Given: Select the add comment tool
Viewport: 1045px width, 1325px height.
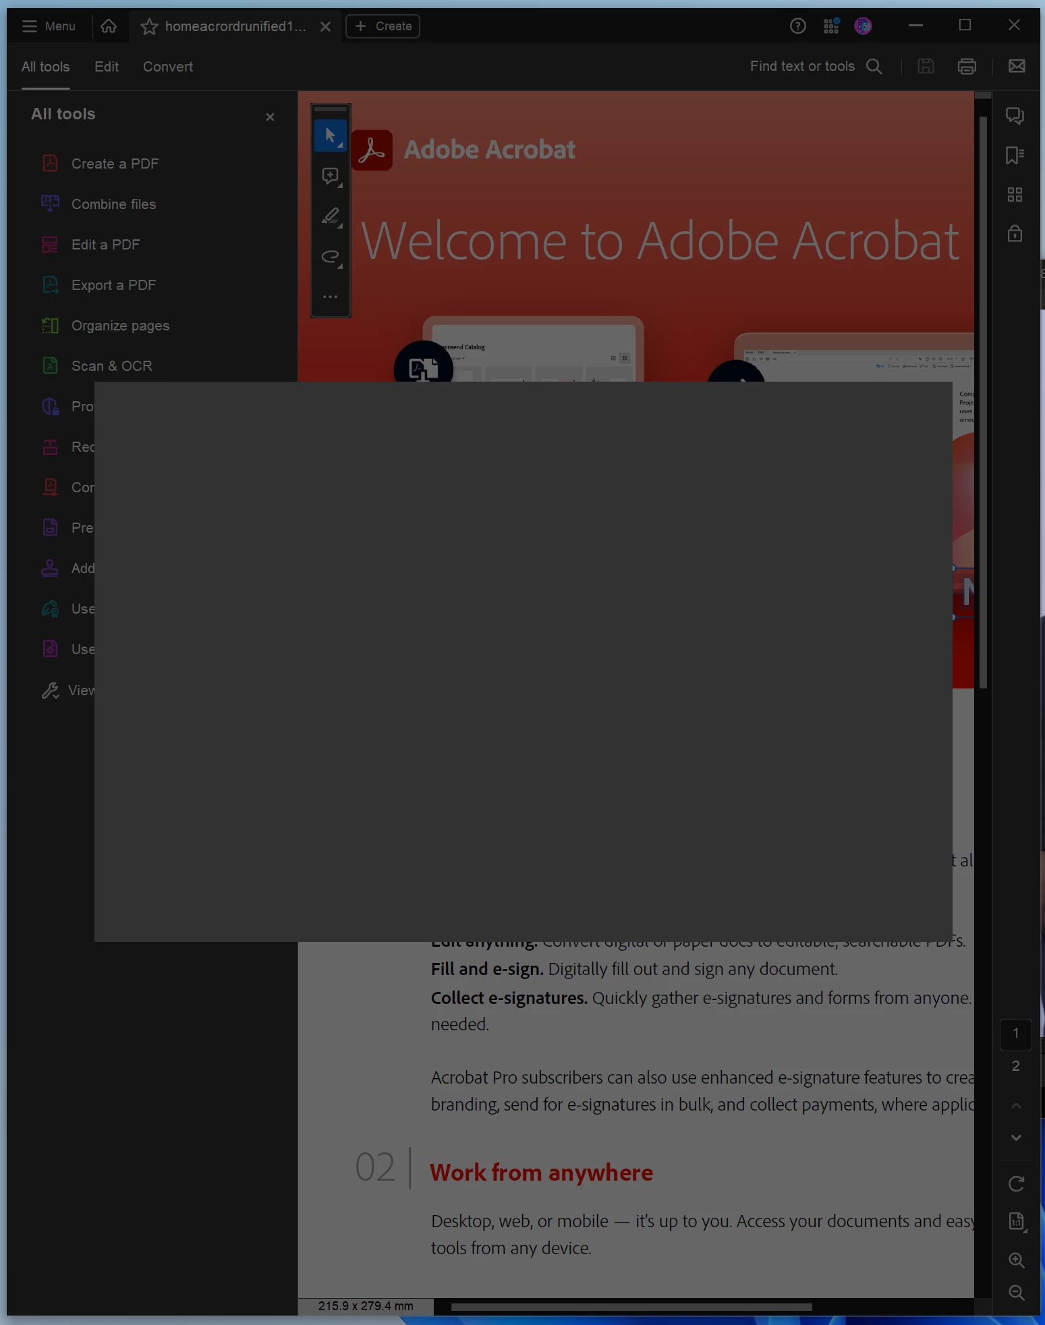Looking at the screenshot, I should pyautogui.click(x=331, y=177).
